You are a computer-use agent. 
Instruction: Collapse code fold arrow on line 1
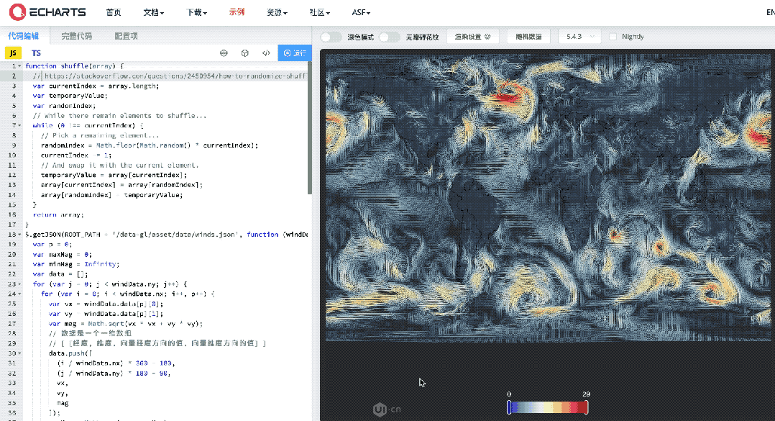point(20,65)
